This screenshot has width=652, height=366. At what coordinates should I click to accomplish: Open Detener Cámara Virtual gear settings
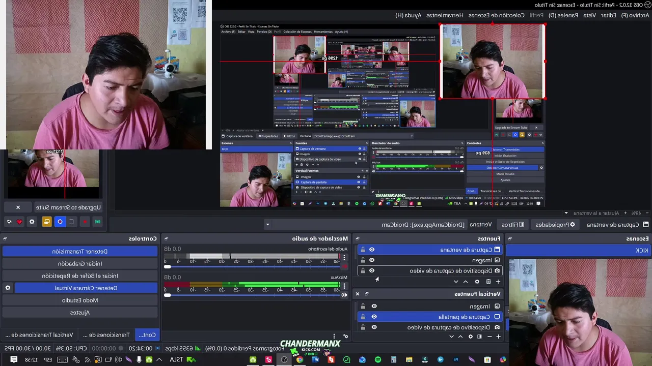(8, 288)
